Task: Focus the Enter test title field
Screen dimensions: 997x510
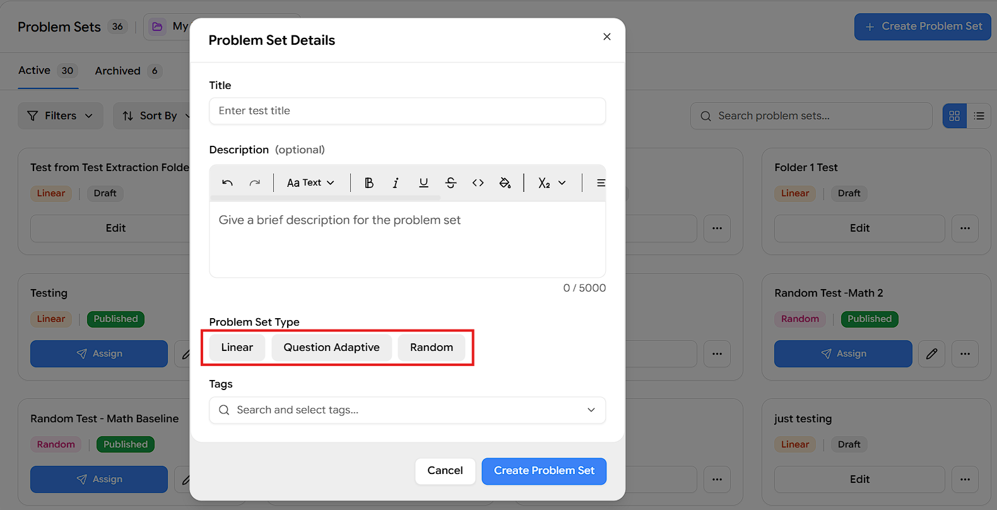Action: click(408, 111)
